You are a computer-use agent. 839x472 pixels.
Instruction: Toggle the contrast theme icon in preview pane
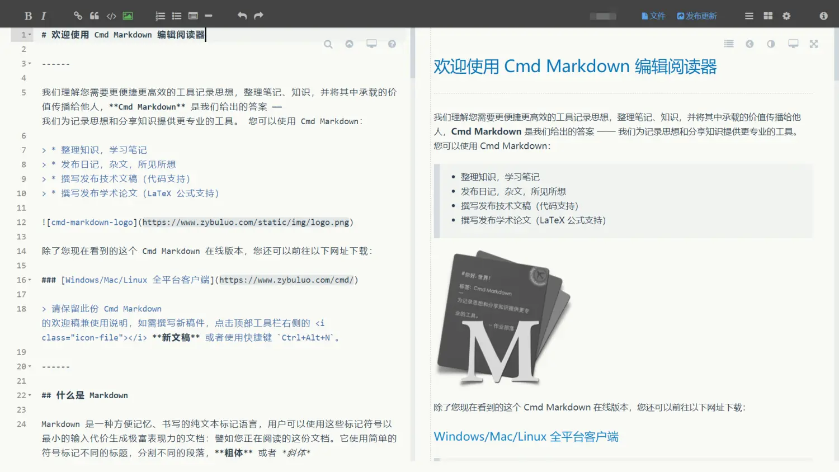pos(771,44)
